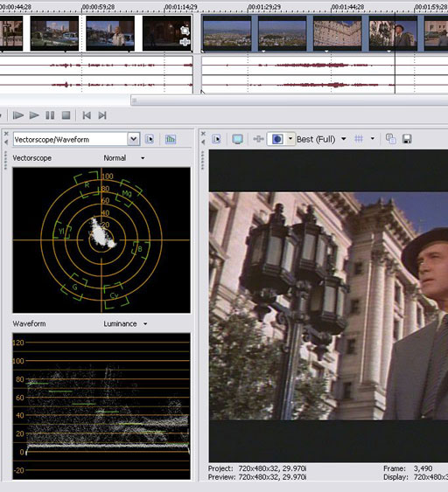Click Preview 720x480x32 info text
This screenshot has width=448, height=492.
click(x=257, y=477)
